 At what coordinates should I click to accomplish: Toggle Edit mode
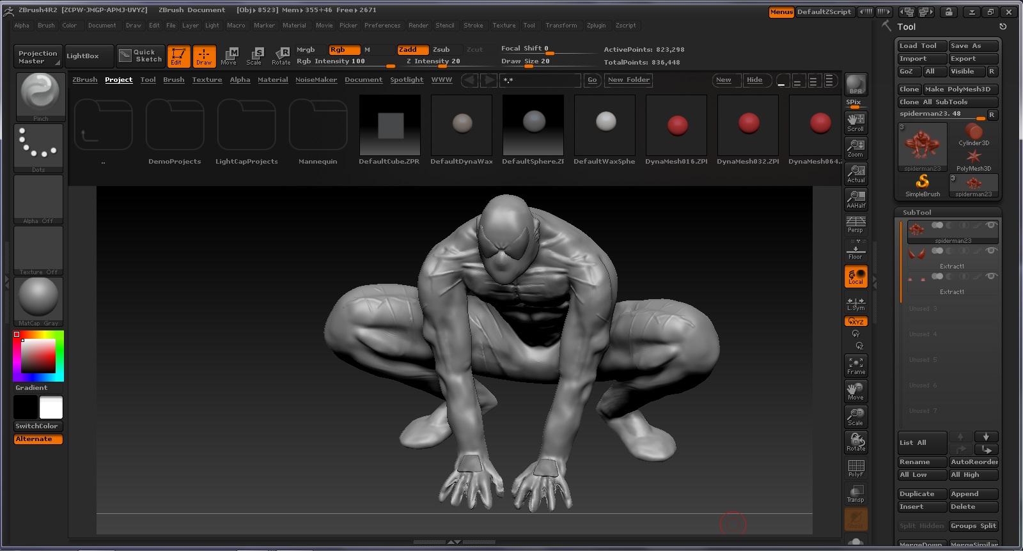click(178, 56)
